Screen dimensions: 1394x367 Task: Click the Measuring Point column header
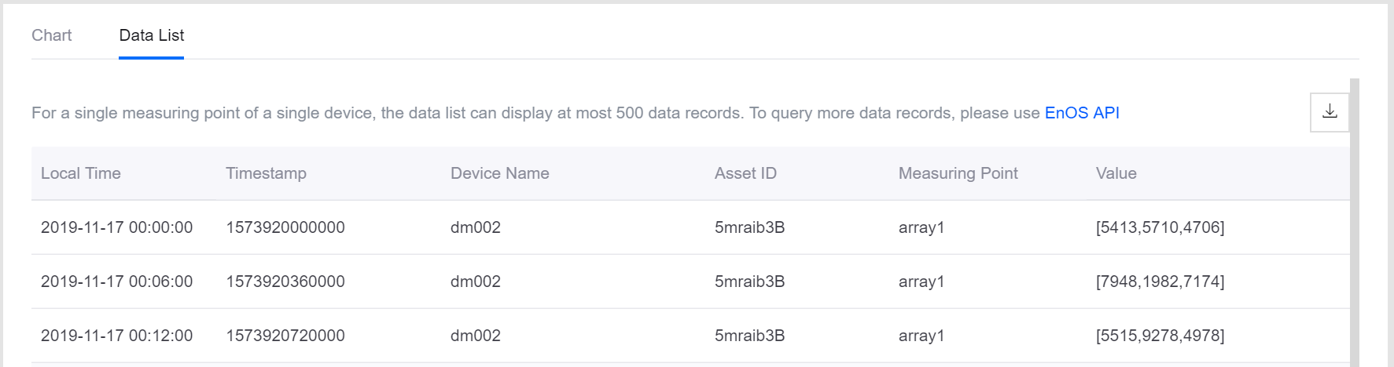click(958, 173)
